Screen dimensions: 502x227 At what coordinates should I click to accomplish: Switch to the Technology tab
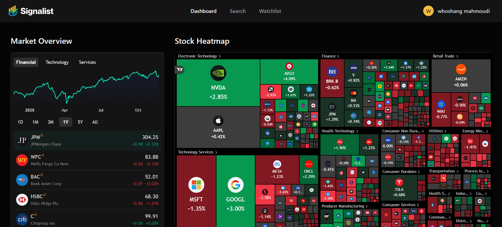coord(57,62)
